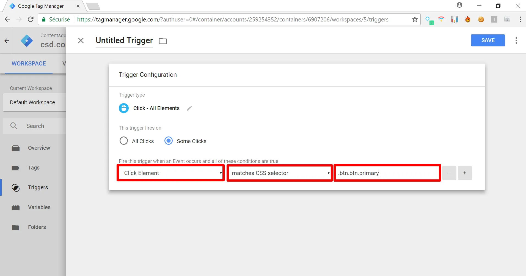Expand the Default Workspace selector
The height and width of the screenshot is (276, 526).
point(34,102)
